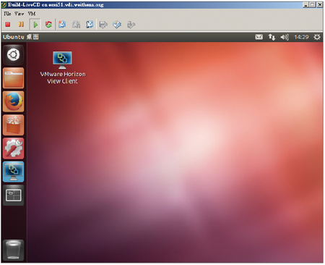Open the File menu
Viewport: 325px width, 265px height.
pyautogui.click(x=7, y=14)
